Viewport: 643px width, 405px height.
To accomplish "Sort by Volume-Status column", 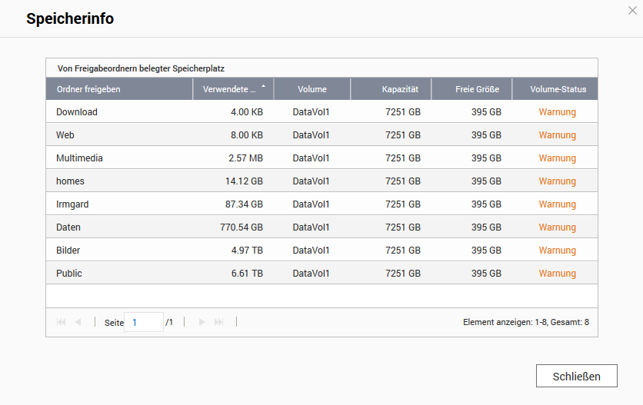I will [555, 89].
